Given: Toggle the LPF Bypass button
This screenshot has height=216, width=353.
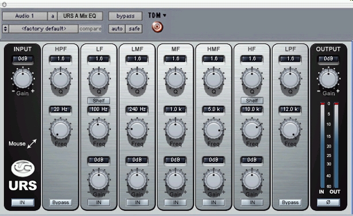Looking at the screenshot, I should (290, 202).
